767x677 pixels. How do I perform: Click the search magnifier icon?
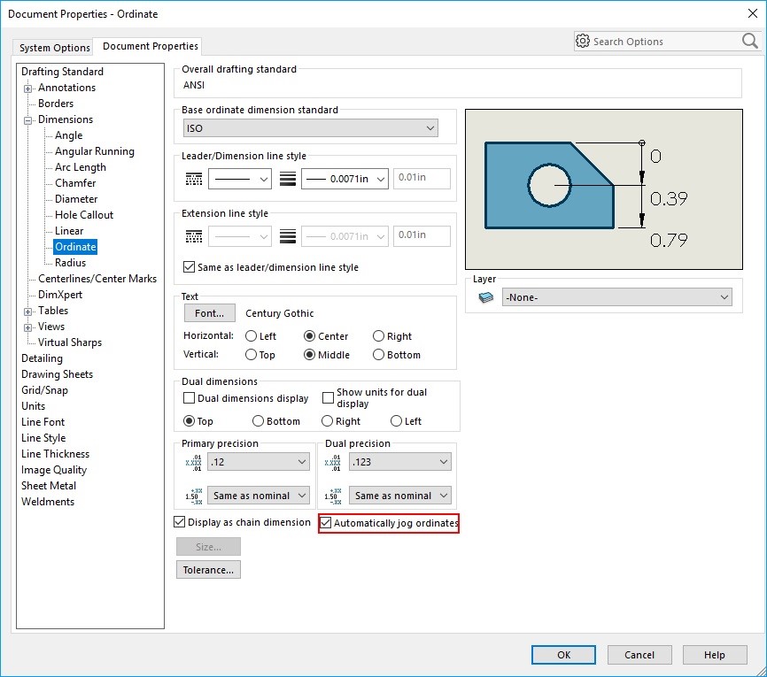(749, 41)
